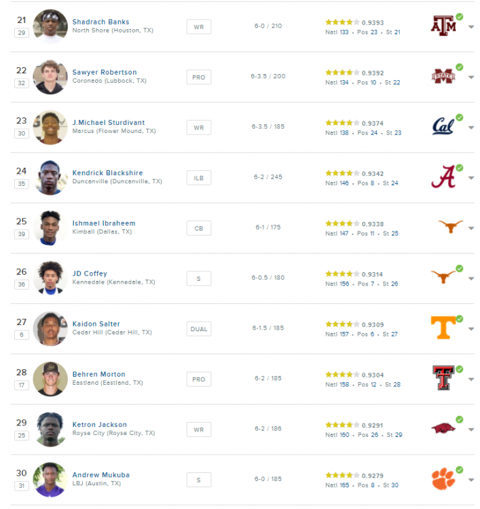Expand Shadrach Banks row details arrow
This screenshot has width=480, height=509.
pos(471,27)
